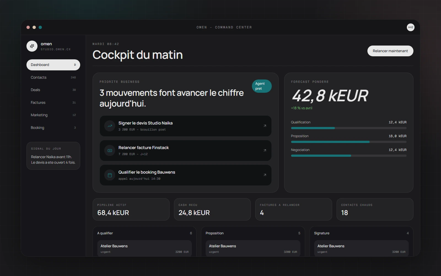441x276 pixels.
Task: Click the Negociation progress bar
Action: pyautogui.click(x=349, y=156)
